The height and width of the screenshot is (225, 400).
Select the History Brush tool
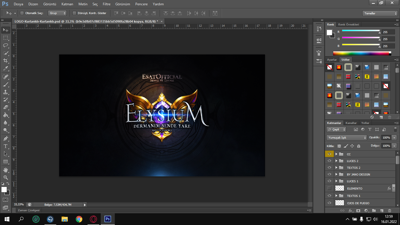click(x=6, y=100)
